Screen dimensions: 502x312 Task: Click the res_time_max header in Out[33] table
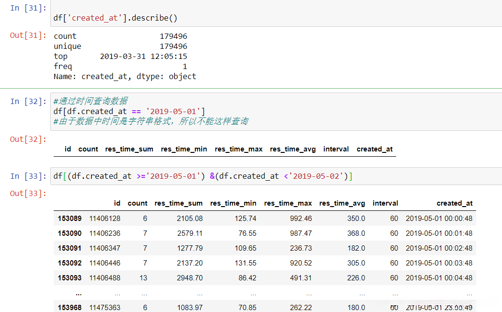click(x=288, y=203)
